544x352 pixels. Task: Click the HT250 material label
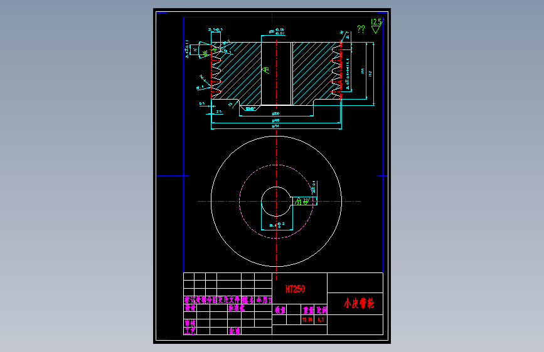(296, 289)
